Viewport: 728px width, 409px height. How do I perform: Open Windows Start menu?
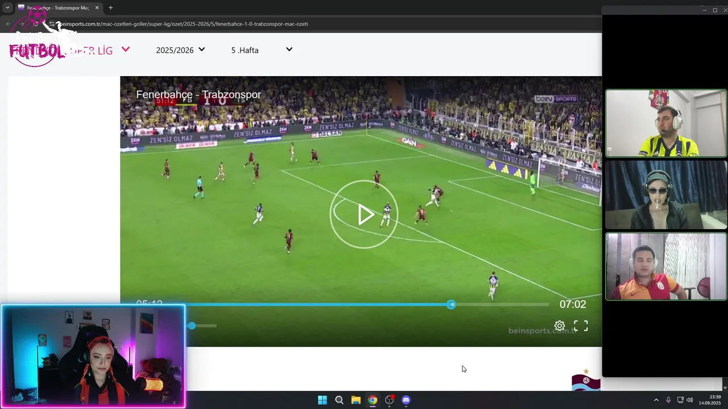click(x=322, y=400)
